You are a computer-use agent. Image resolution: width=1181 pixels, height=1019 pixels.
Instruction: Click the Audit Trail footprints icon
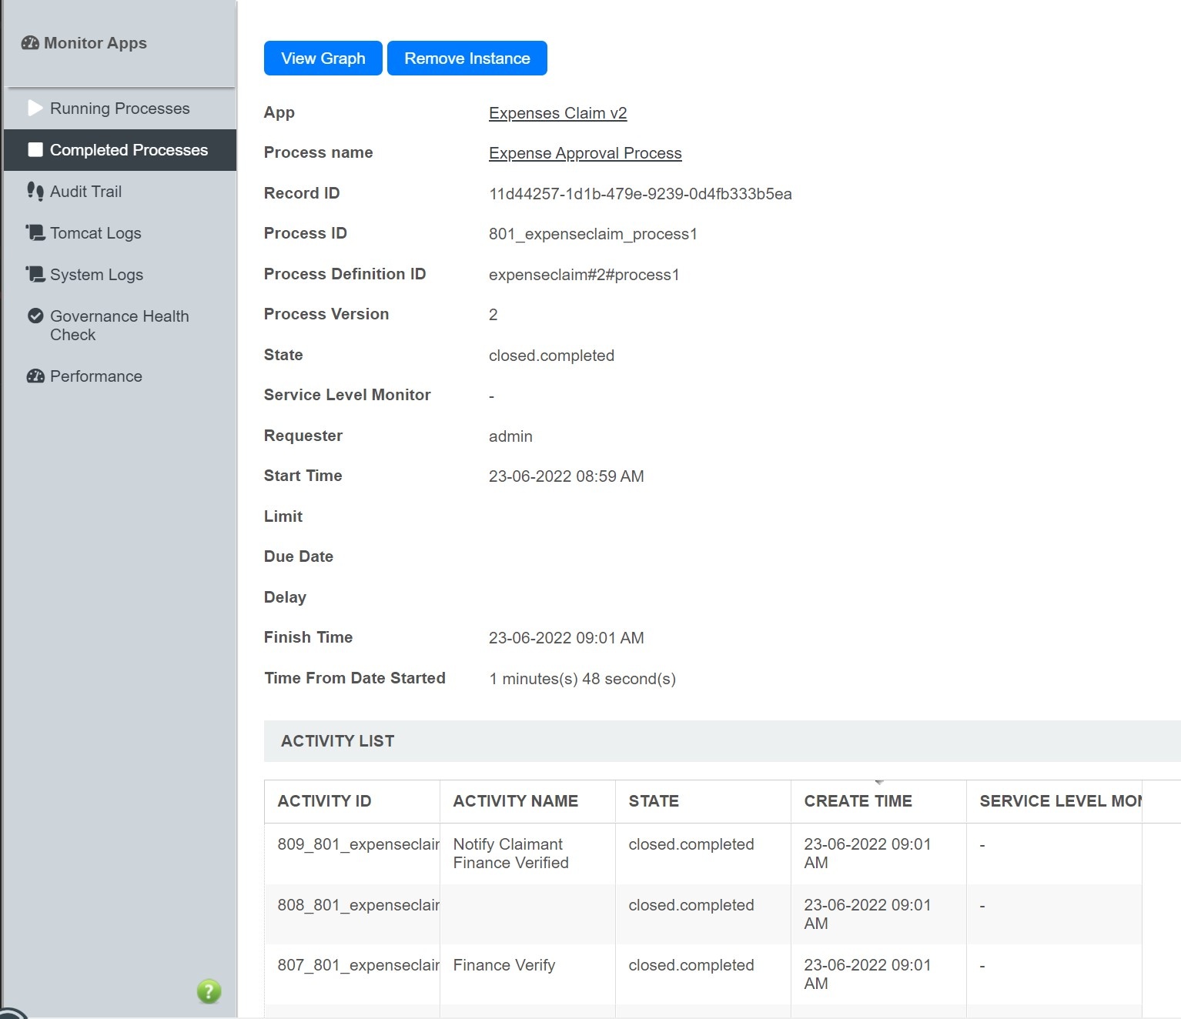pyautogui.click(x=35, y=192)
